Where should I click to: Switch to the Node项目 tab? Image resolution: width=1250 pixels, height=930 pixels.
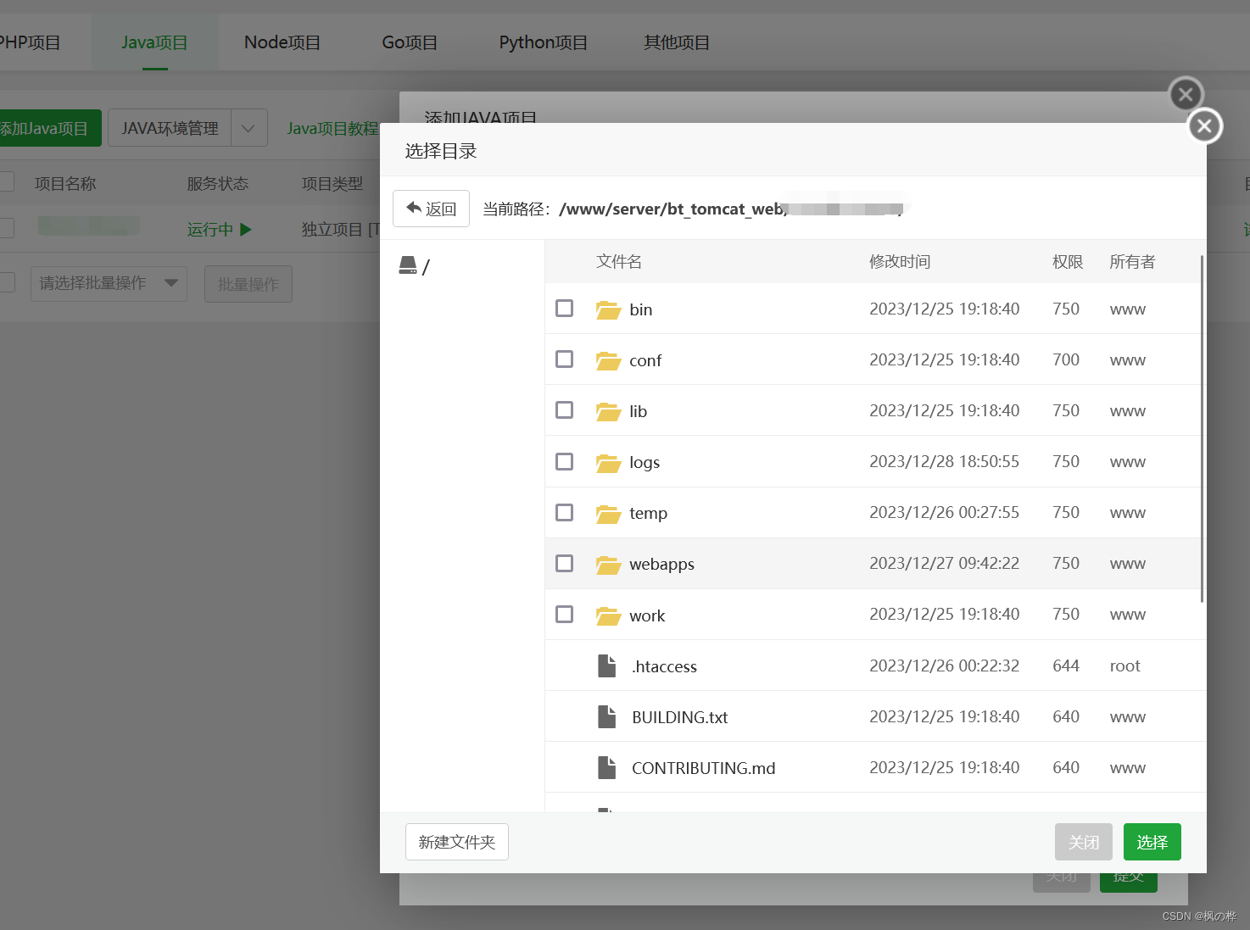click(x=282, y=42)
